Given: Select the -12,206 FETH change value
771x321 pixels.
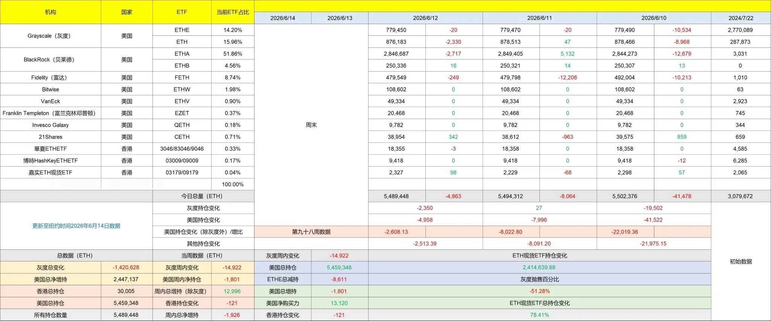Looking at the screenshot, I should [568, 78].
